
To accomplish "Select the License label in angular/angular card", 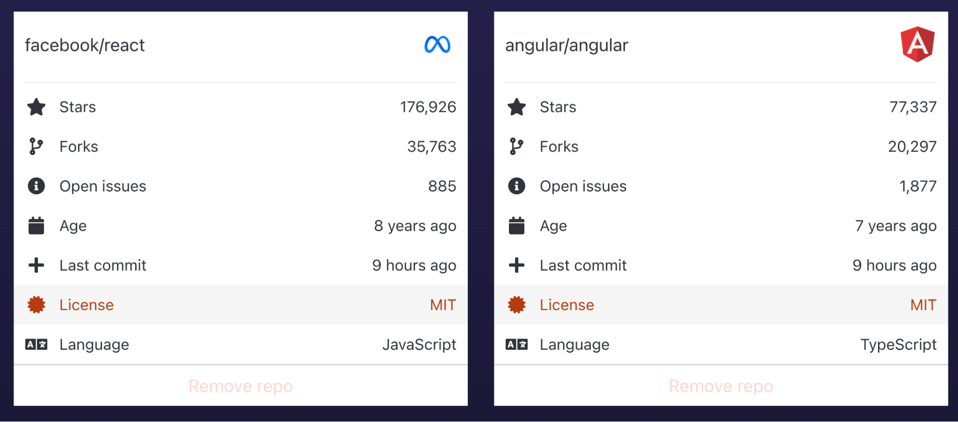I will tap(567, 305).
